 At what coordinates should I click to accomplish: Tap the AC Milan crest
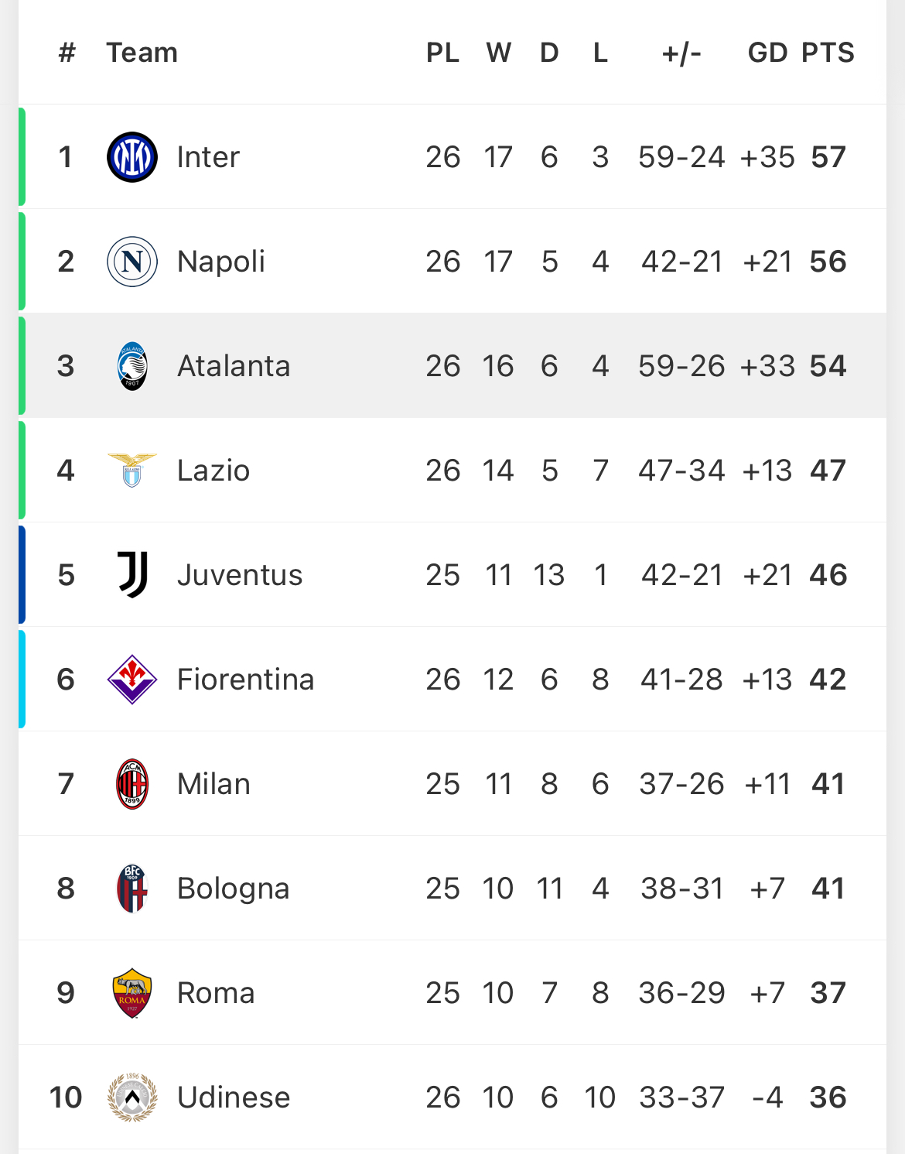132,784
